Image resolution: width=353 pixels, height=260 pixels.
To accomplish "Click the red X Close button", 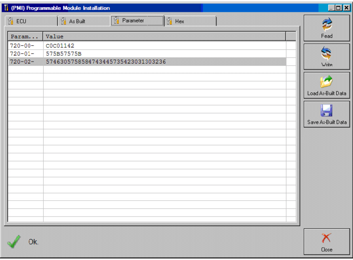I will 326,241.
